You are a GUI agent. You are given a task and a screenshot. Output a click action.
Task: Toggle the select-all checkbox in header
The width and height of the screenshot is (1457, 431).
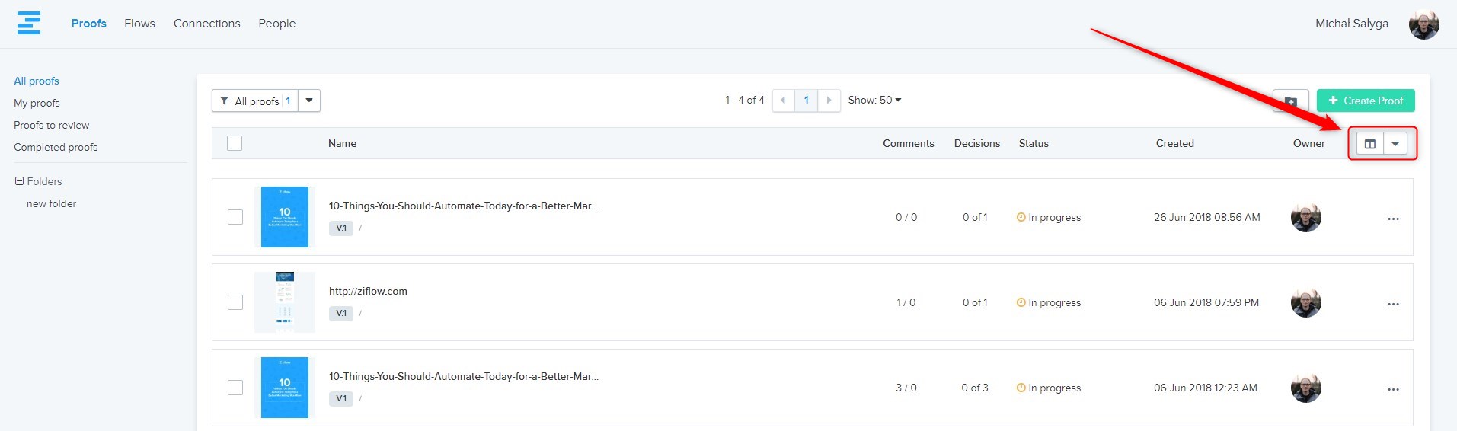pos(235,143)
